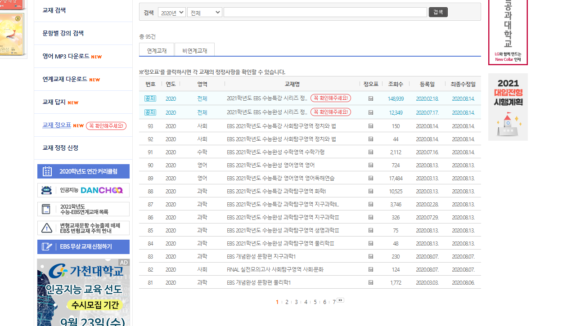The image size is (567, 326).
Task: Open the 공과대학교 advertisement banner
Action: pyautogui.click(x=508, y=32)
